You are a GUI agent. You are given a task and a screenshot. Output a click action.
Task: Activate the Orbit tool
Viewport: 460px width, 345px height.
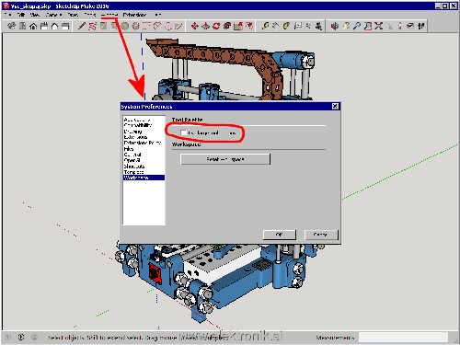(334, 26)
